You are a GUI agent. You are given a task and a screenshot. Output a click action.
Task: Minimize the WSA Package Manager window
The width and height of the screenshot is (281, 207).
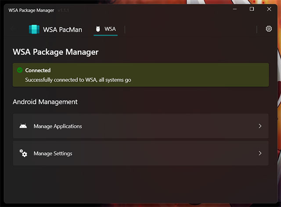coord(235,9)
